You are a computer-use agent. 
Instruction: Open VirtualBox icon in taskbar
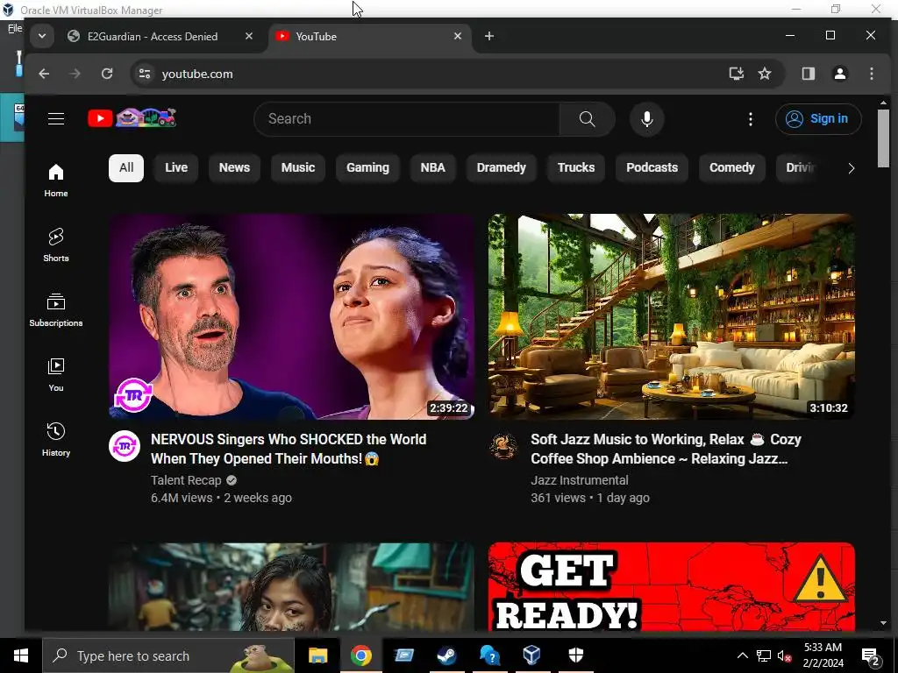coord(532,655)
